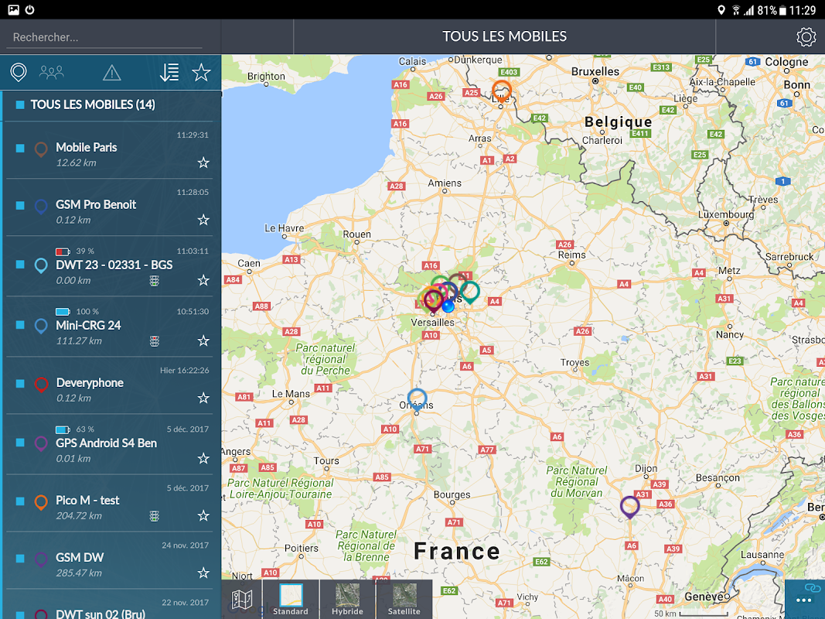Toggle the GSM DW checkbox
Screen dimensions: 825x619
pyautogui.click(x=20, y=558)
